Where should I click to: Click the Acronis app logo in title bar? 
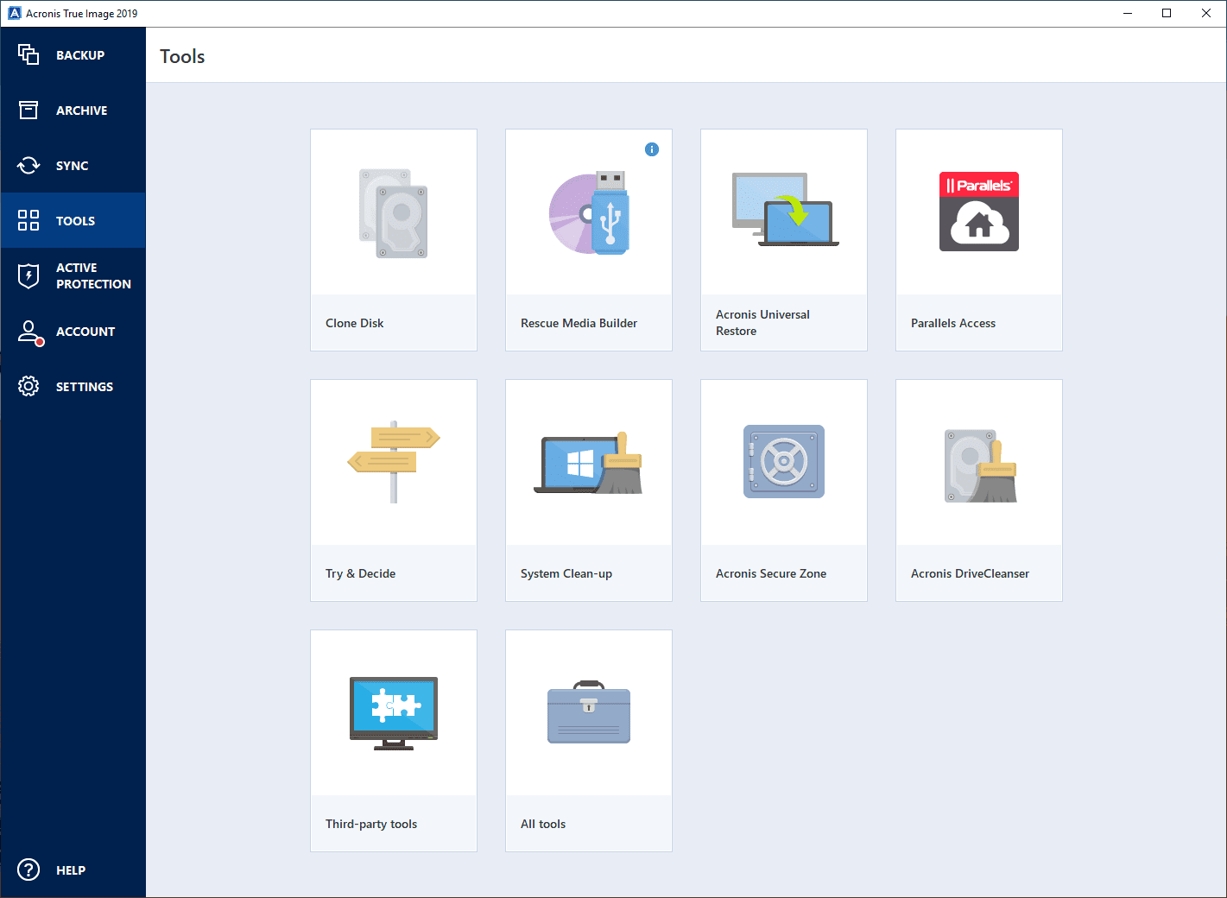14,13
